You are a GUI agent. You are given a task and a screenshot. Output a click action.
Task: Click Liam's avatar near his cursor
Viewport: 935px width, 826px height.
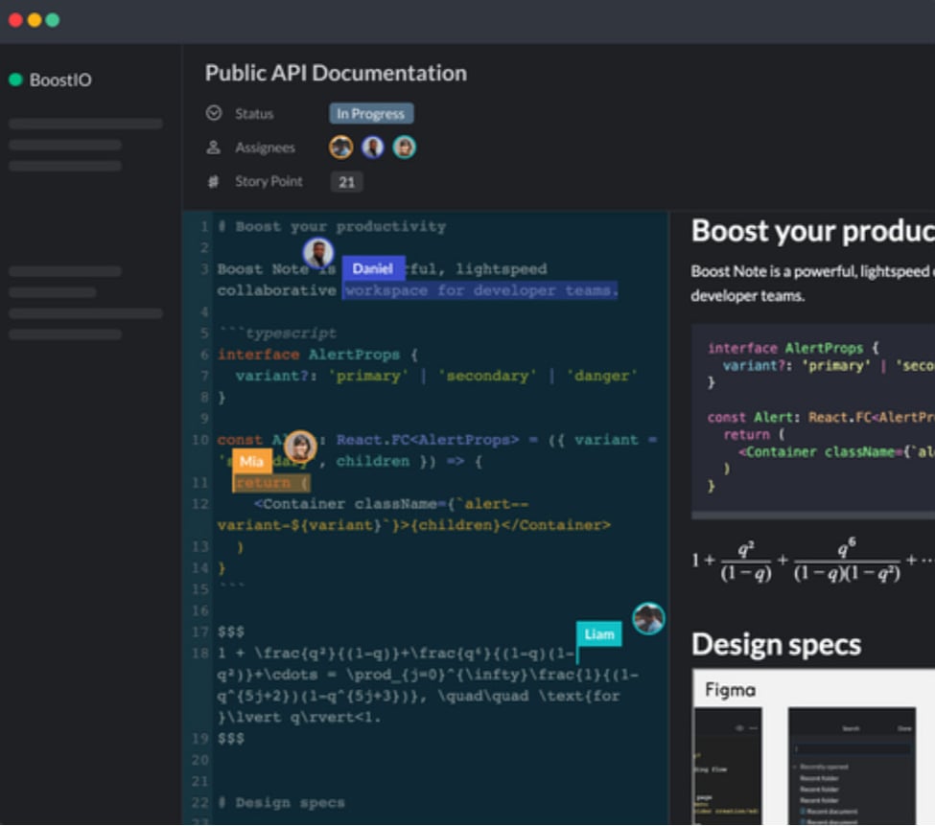(x=648, y=619)
